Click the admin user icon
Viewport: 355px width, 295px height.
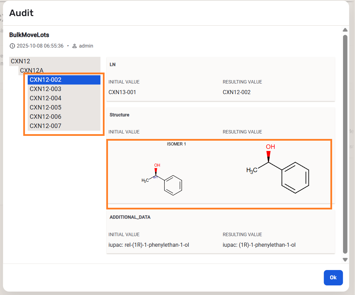coord(74,46)
